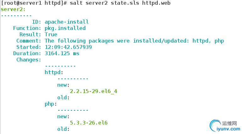Click the 'old:' label under php
This screenshot has height=134, width=242.
(63, 129)
